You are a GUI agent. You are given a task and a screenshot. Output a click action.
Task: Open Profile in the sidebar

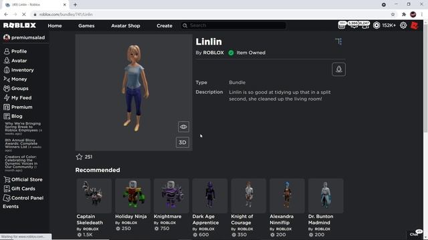15,51
